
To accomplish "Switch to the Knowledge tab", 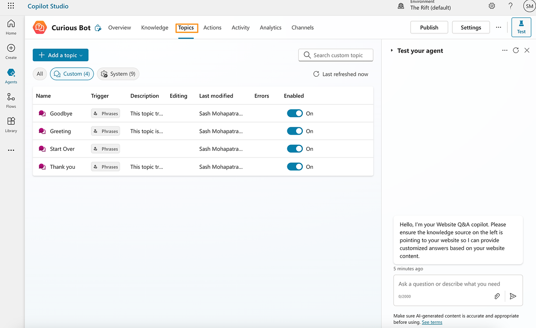I will point(155,28).
